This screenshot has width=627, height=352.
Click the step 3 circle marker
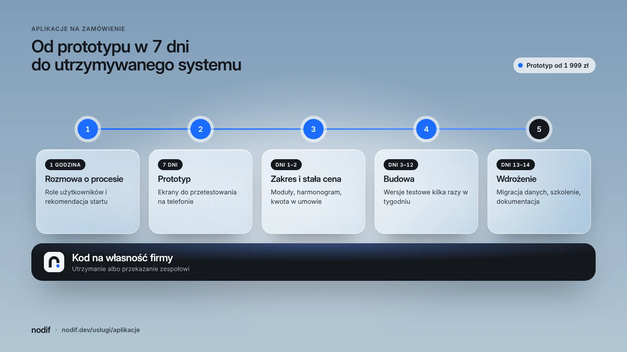click(x=313, y=129)
